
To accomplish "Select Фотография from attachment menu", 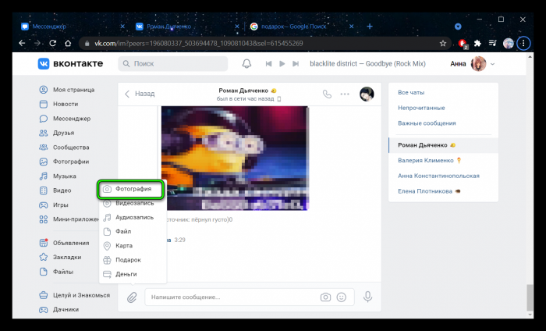I will 131,189.
